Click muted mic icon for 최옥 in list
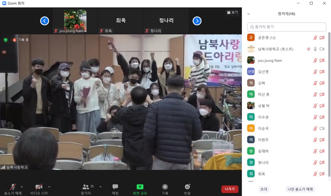The image size is (331, 196). [315, 174]
